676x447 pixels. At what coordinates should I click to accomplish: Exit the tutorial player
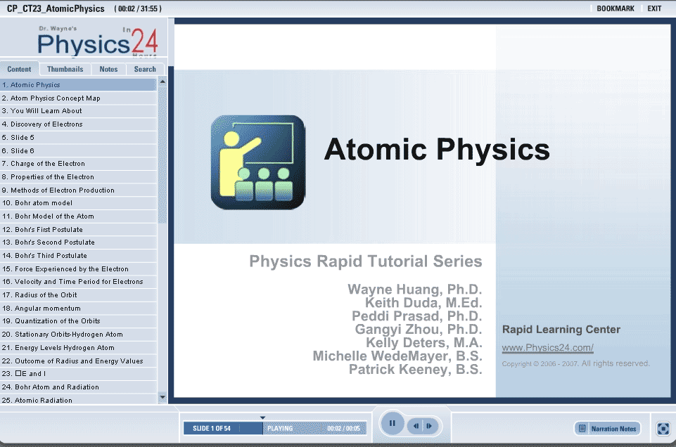(x=654, y=8)
